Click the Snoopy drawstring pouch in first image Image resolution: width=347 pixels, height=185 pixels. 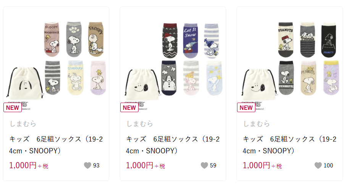pyautogui.click(x=25, y=84)
